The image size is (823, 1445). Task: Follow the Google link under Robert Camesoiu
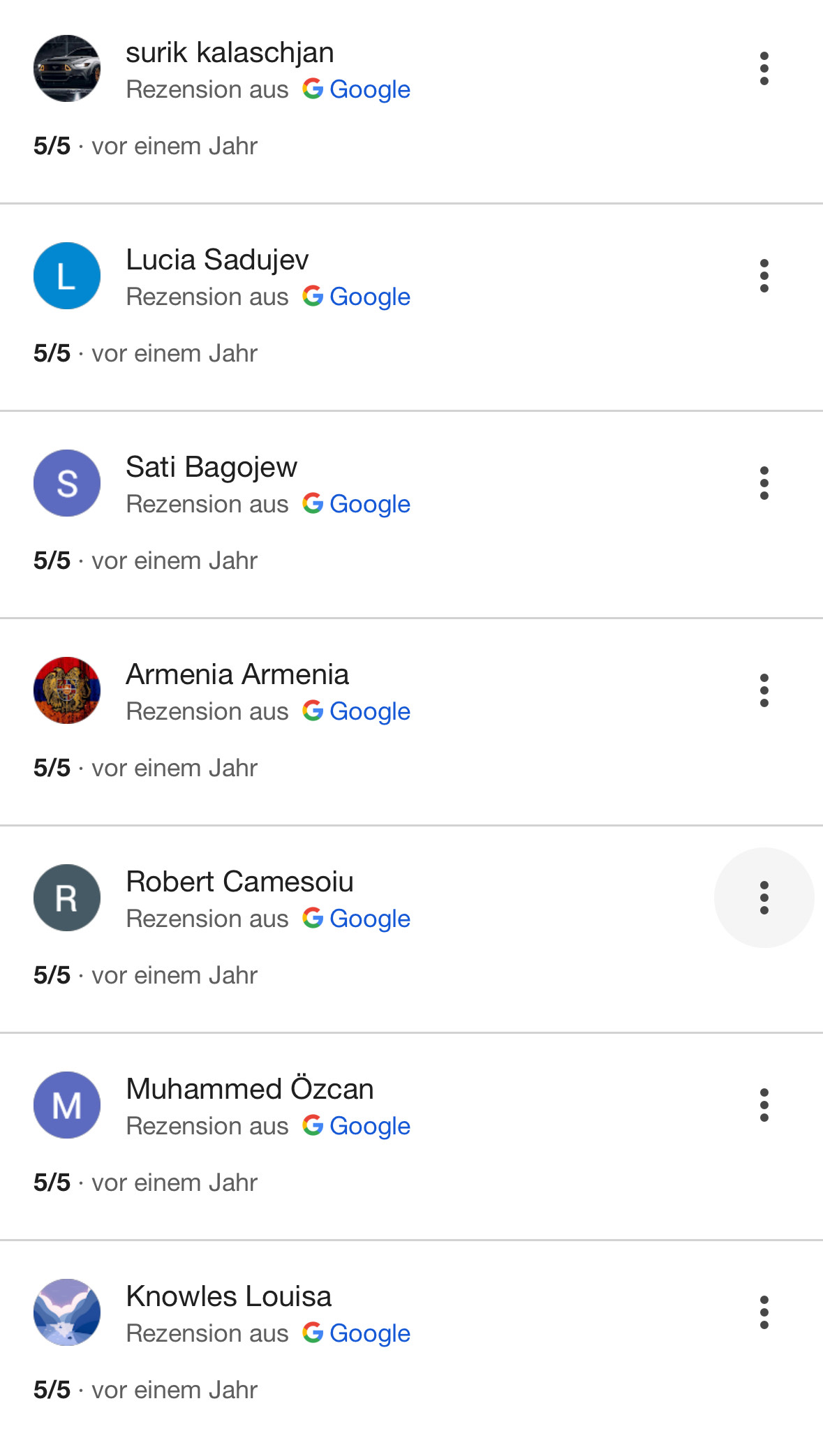pyautogui.click(x=357, y=919)
